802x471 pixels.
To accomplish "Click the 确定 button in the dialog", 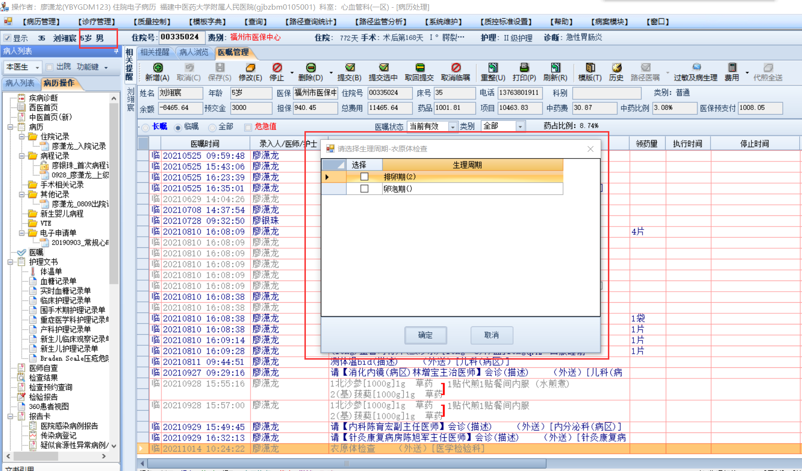I will pyautogui.click(x=425, y=335).
